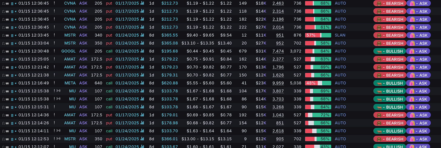Click premium $27K on CVNA row
Screen dimensions: 441x148
[261, 27]
